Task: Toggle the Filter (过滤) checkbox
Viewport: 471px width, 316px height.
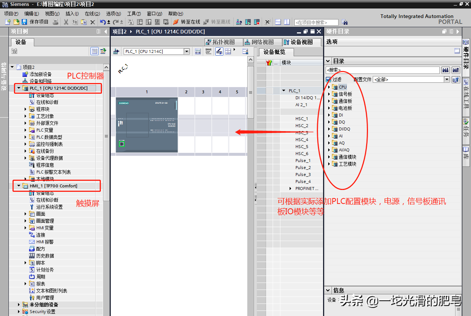Action: 329,79
